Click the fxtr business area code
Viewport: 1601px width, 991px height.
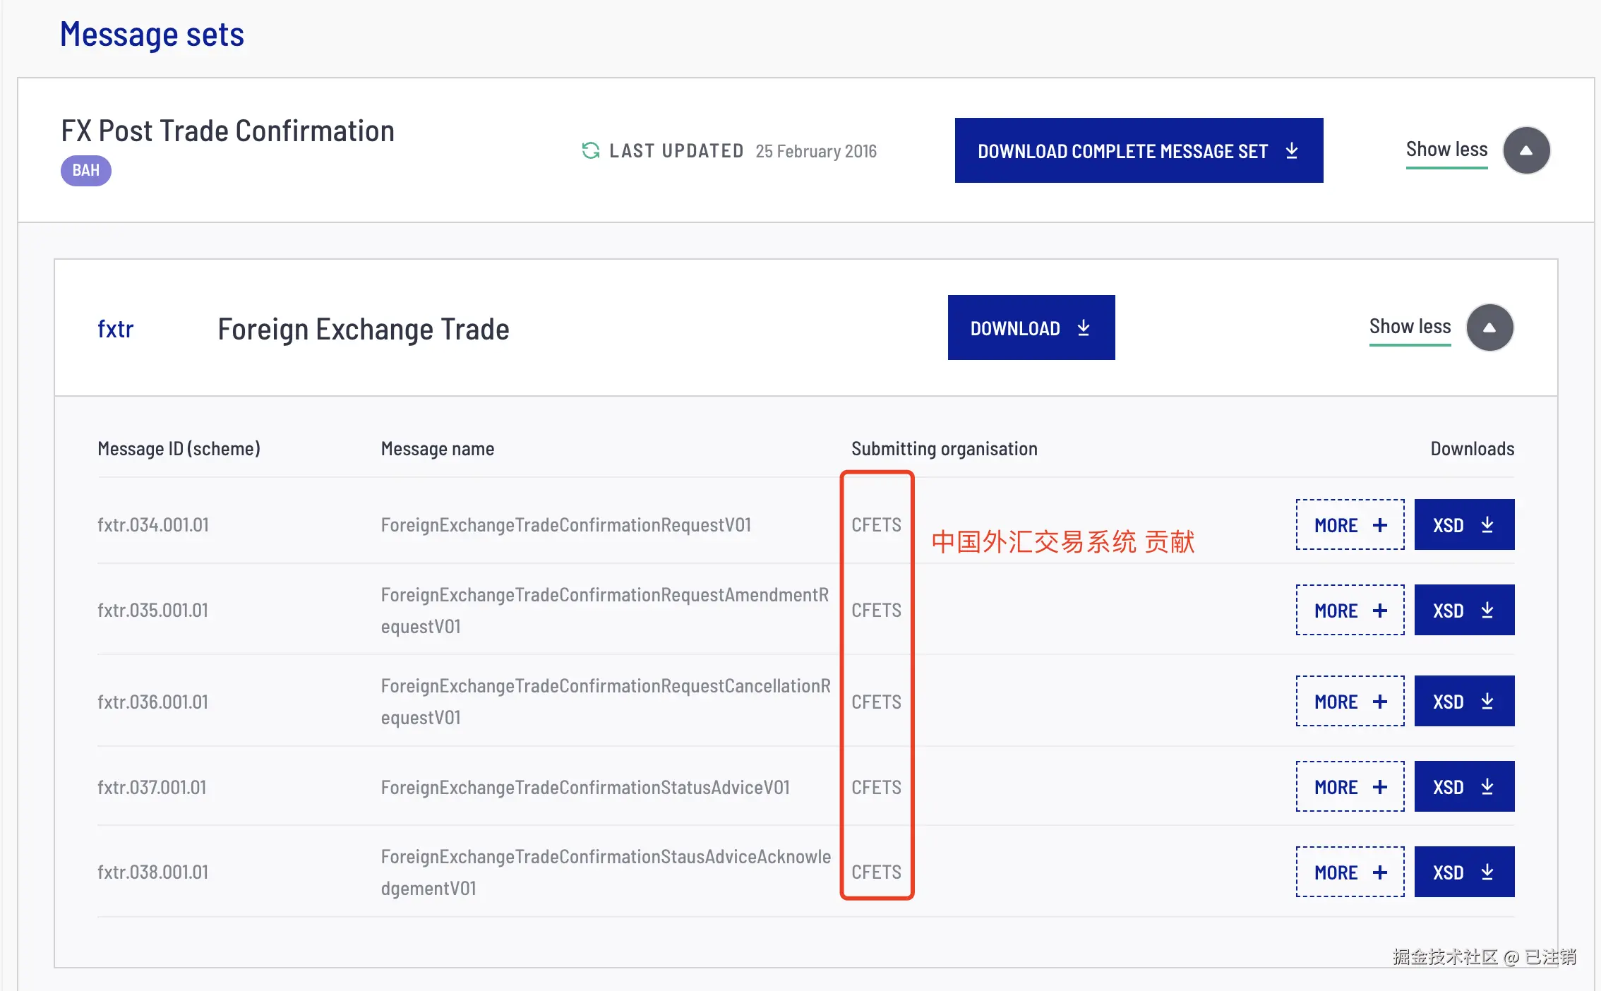(x=115, y=329)
